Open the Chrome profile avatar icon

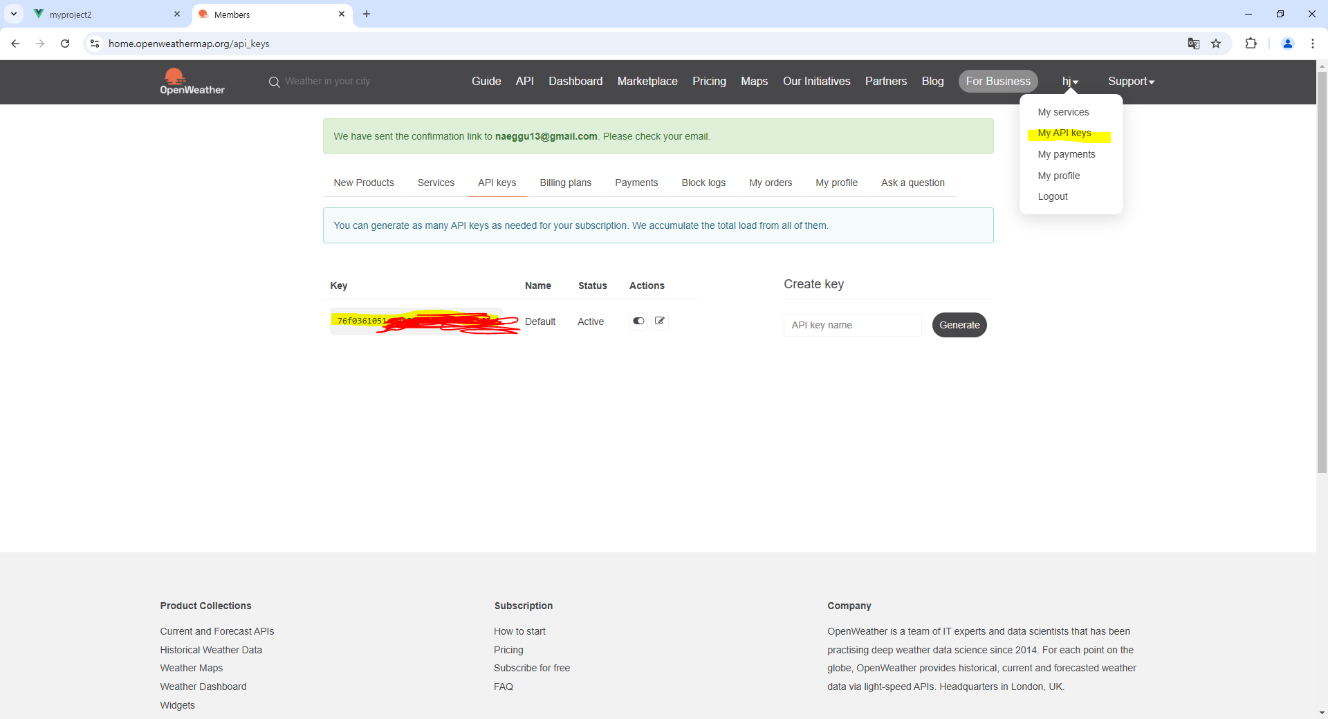pyautogui.click(x=1288, y=44)
